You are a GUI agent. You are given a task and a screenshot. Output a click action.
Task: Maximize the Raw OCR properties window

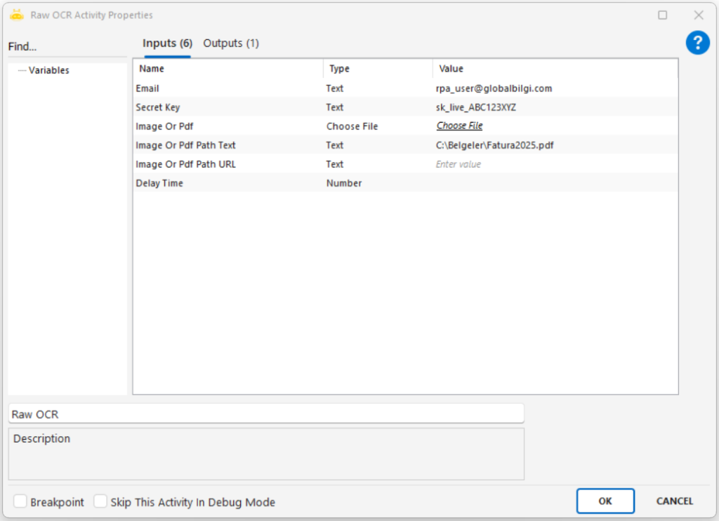point(662,15)
